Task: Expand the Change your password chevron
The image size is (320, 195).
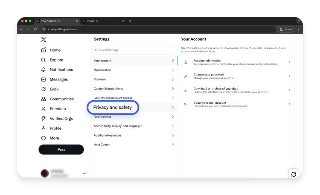Action: pyautogui.click(x=290, y=76)
